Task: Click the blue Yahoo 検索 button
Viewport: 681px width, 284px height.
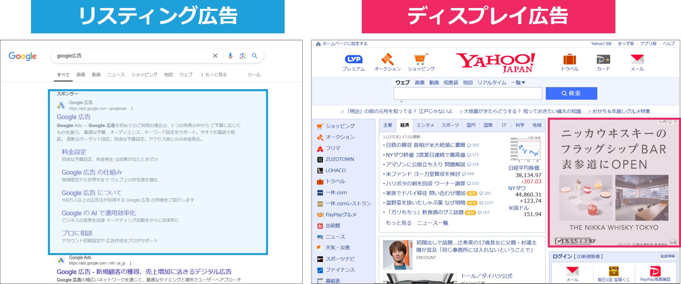Action: point(571,93)
